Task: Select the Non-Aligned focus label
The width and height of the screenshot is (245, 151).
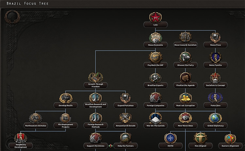Action: click(x=201, y=146)
